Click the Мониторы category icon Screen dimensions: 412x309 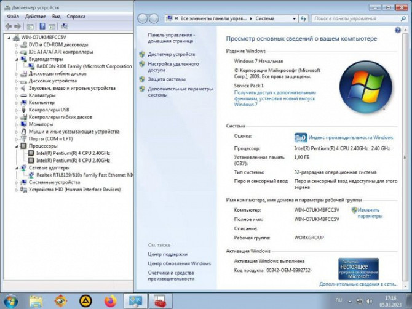click(23, 124)
